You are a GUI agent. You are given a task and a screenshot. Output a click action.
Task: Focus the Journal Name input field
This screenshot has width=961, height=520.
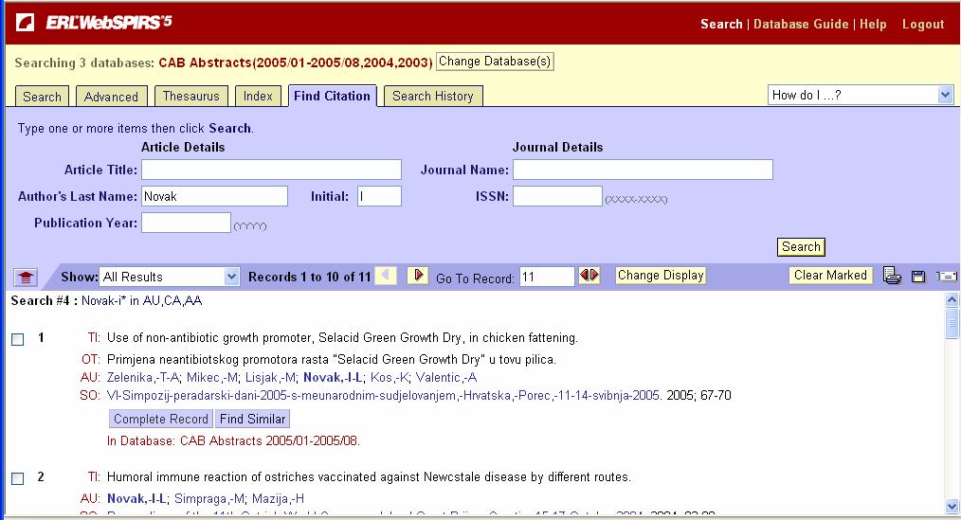pos(643,170)
